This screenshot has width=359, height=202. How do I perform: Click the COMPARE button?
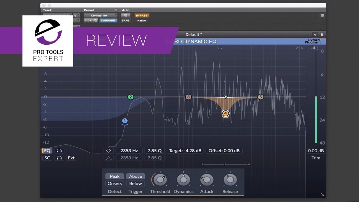pyautogui.click(x=108, y=20)
